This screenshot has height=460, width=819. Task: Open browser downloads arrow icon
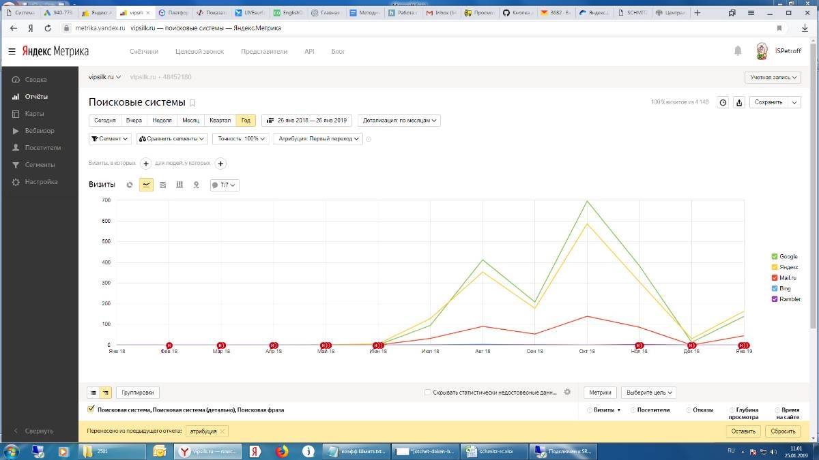click(x=805, y=28)
